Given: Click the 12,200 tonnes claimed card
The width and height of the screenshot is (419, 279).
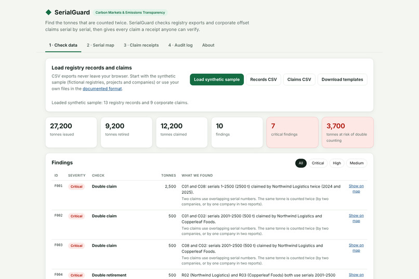Looking at the screenshot, I should tap(182, 132).
